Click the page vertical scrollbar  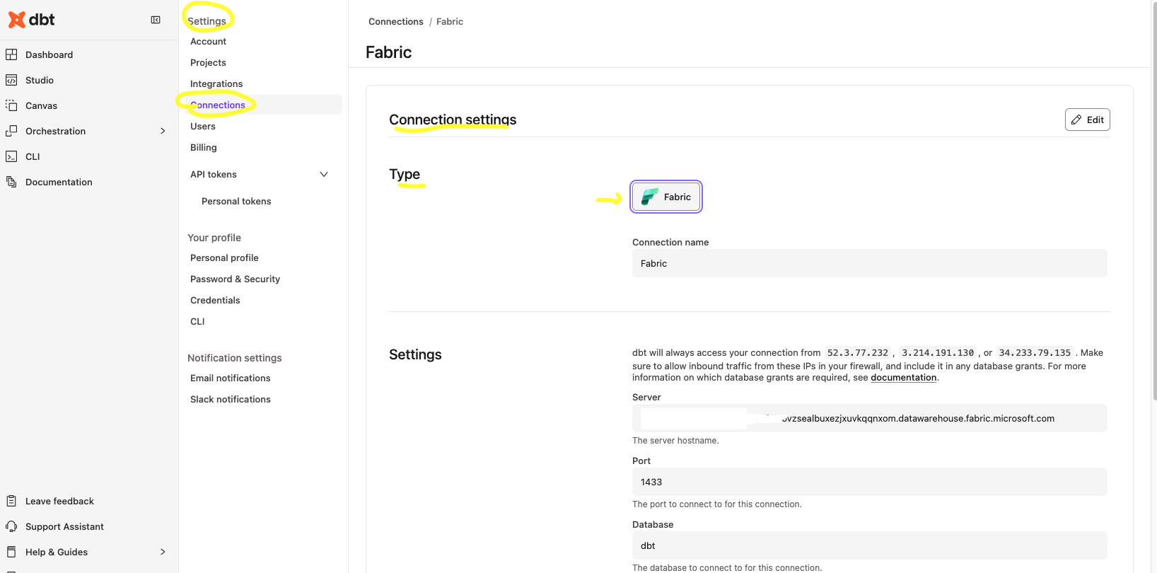(x=1154, y=202)
